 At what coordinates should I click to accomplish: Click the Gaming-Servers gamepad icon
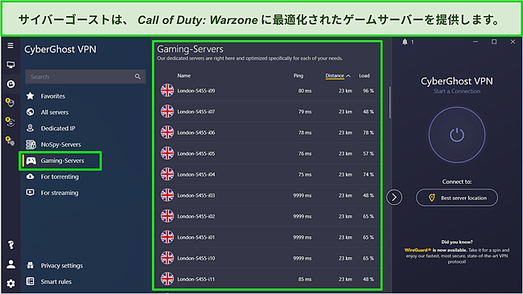click(x=31, y=161)
